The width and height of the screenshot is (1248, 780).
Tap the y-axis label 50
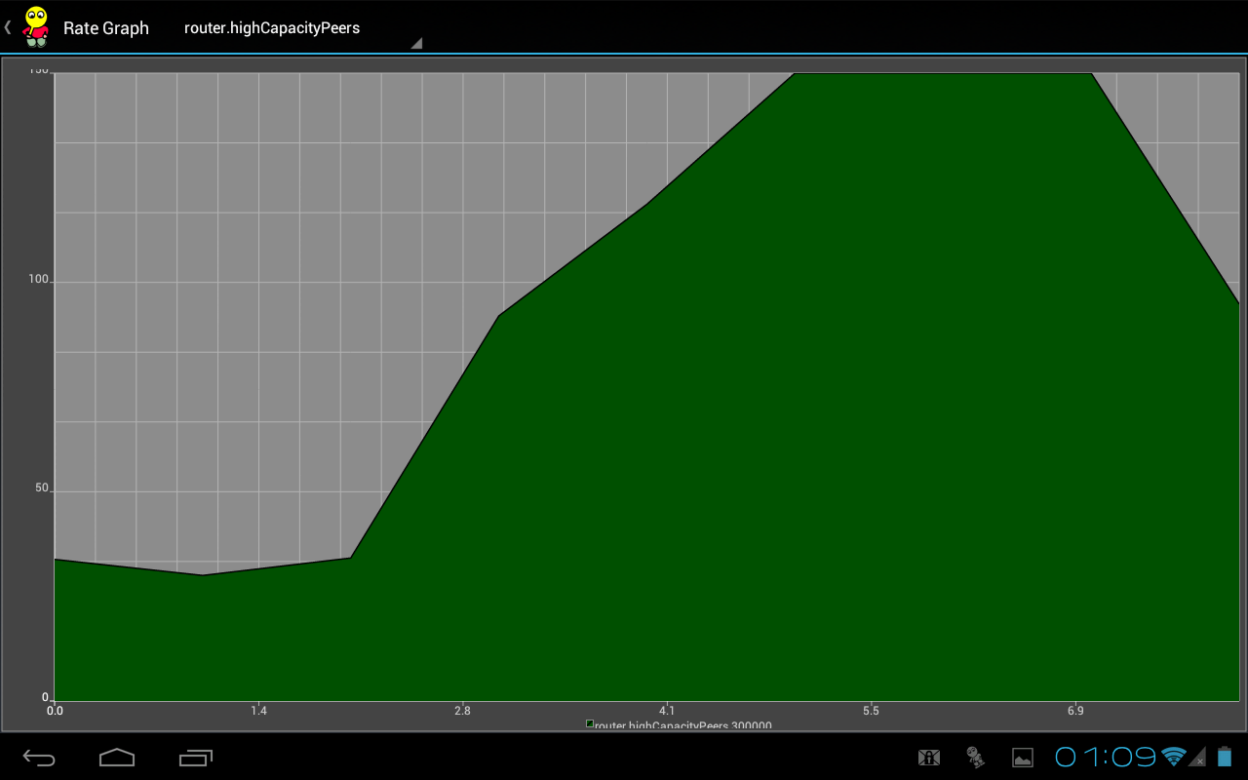tap(42, 488)
